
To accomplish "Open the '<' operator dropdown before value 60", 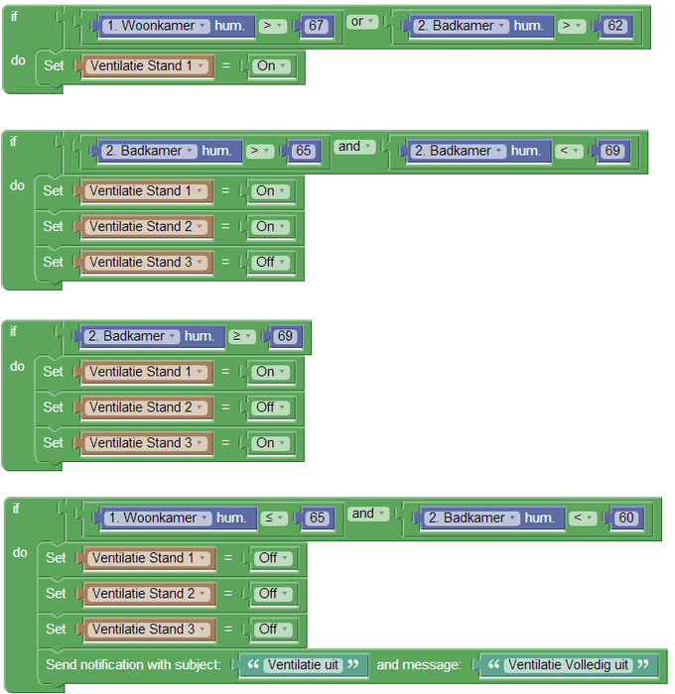I will coord(583,518).
